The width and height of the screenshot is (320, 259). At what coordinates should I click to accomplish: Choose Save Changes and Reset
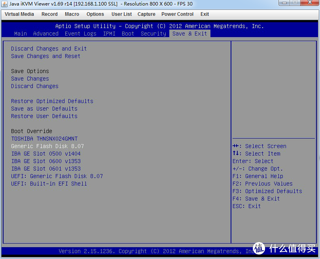click(x=45, y=56)
